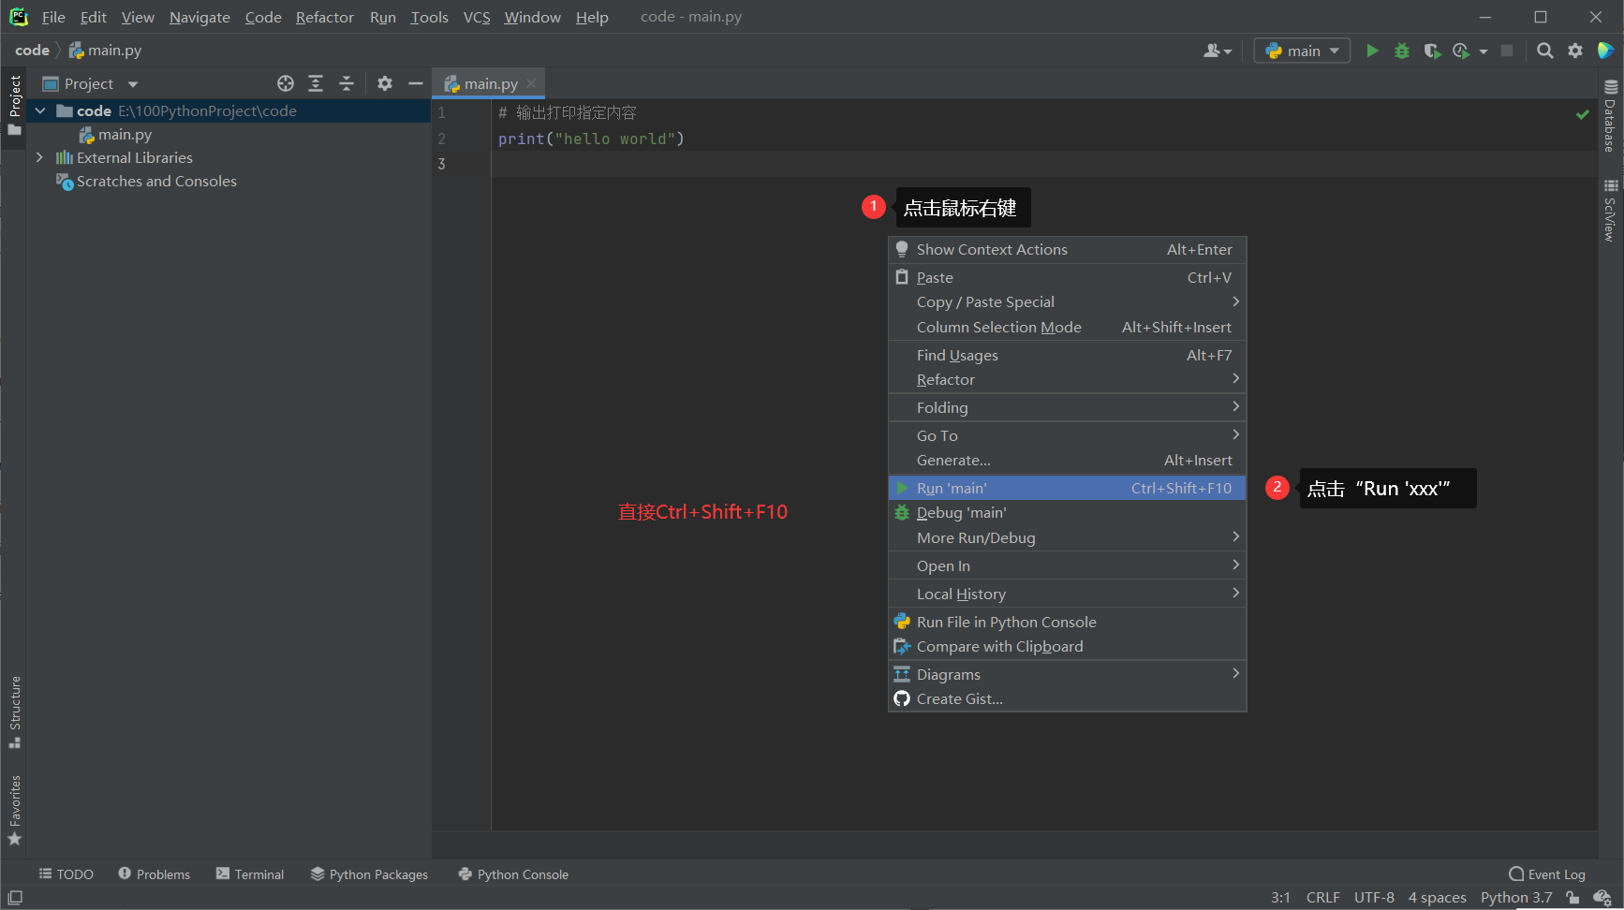This screenshot has height=910, width=1624.
Task: Open Project panel options gear
Action: point(385,83)
